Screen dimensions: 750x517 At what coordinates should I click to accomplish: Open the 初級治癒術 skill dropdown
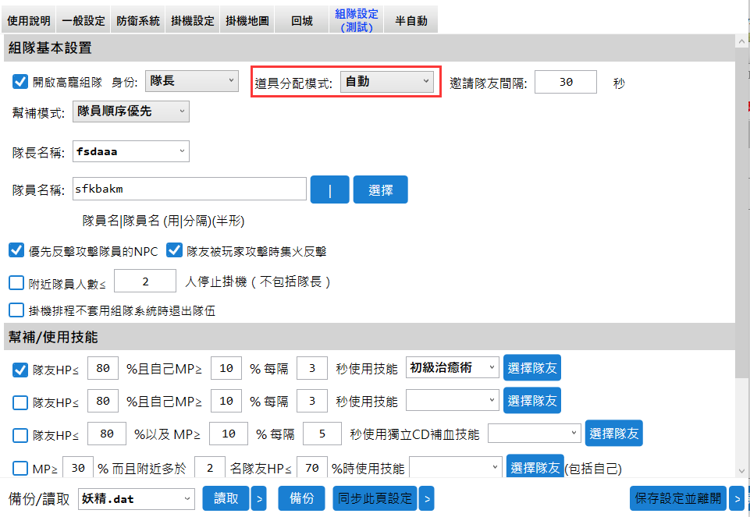[x=453, y=368]
